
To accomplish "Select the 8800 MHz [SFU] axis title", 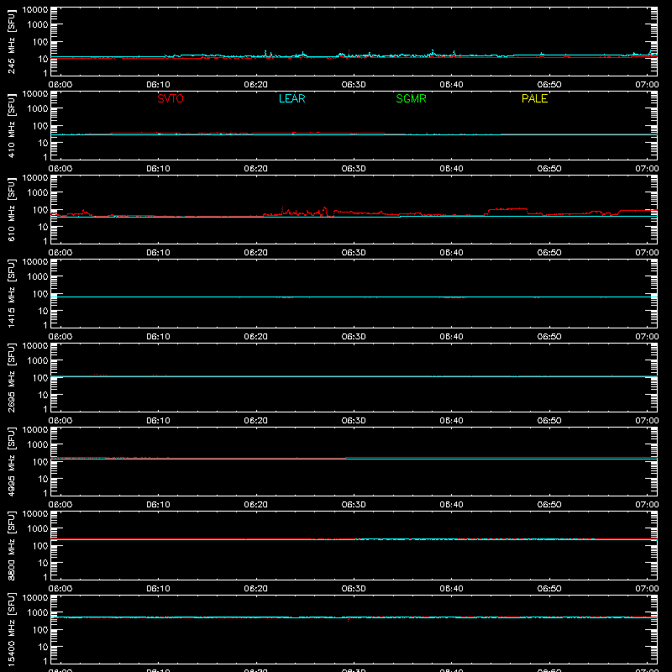I will [11, 545].
